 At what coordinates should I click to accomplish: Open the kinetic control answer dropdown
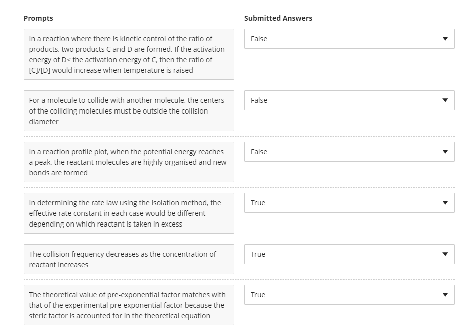[x=349, y=39]
